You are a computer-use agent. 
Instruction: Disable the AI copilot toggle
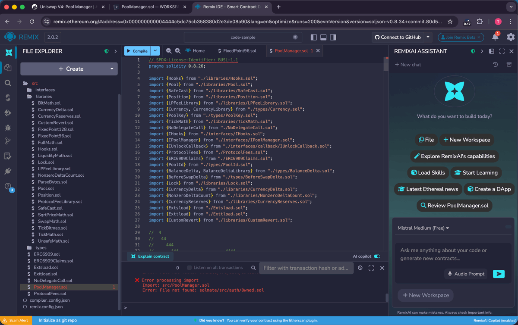(376, 256)
